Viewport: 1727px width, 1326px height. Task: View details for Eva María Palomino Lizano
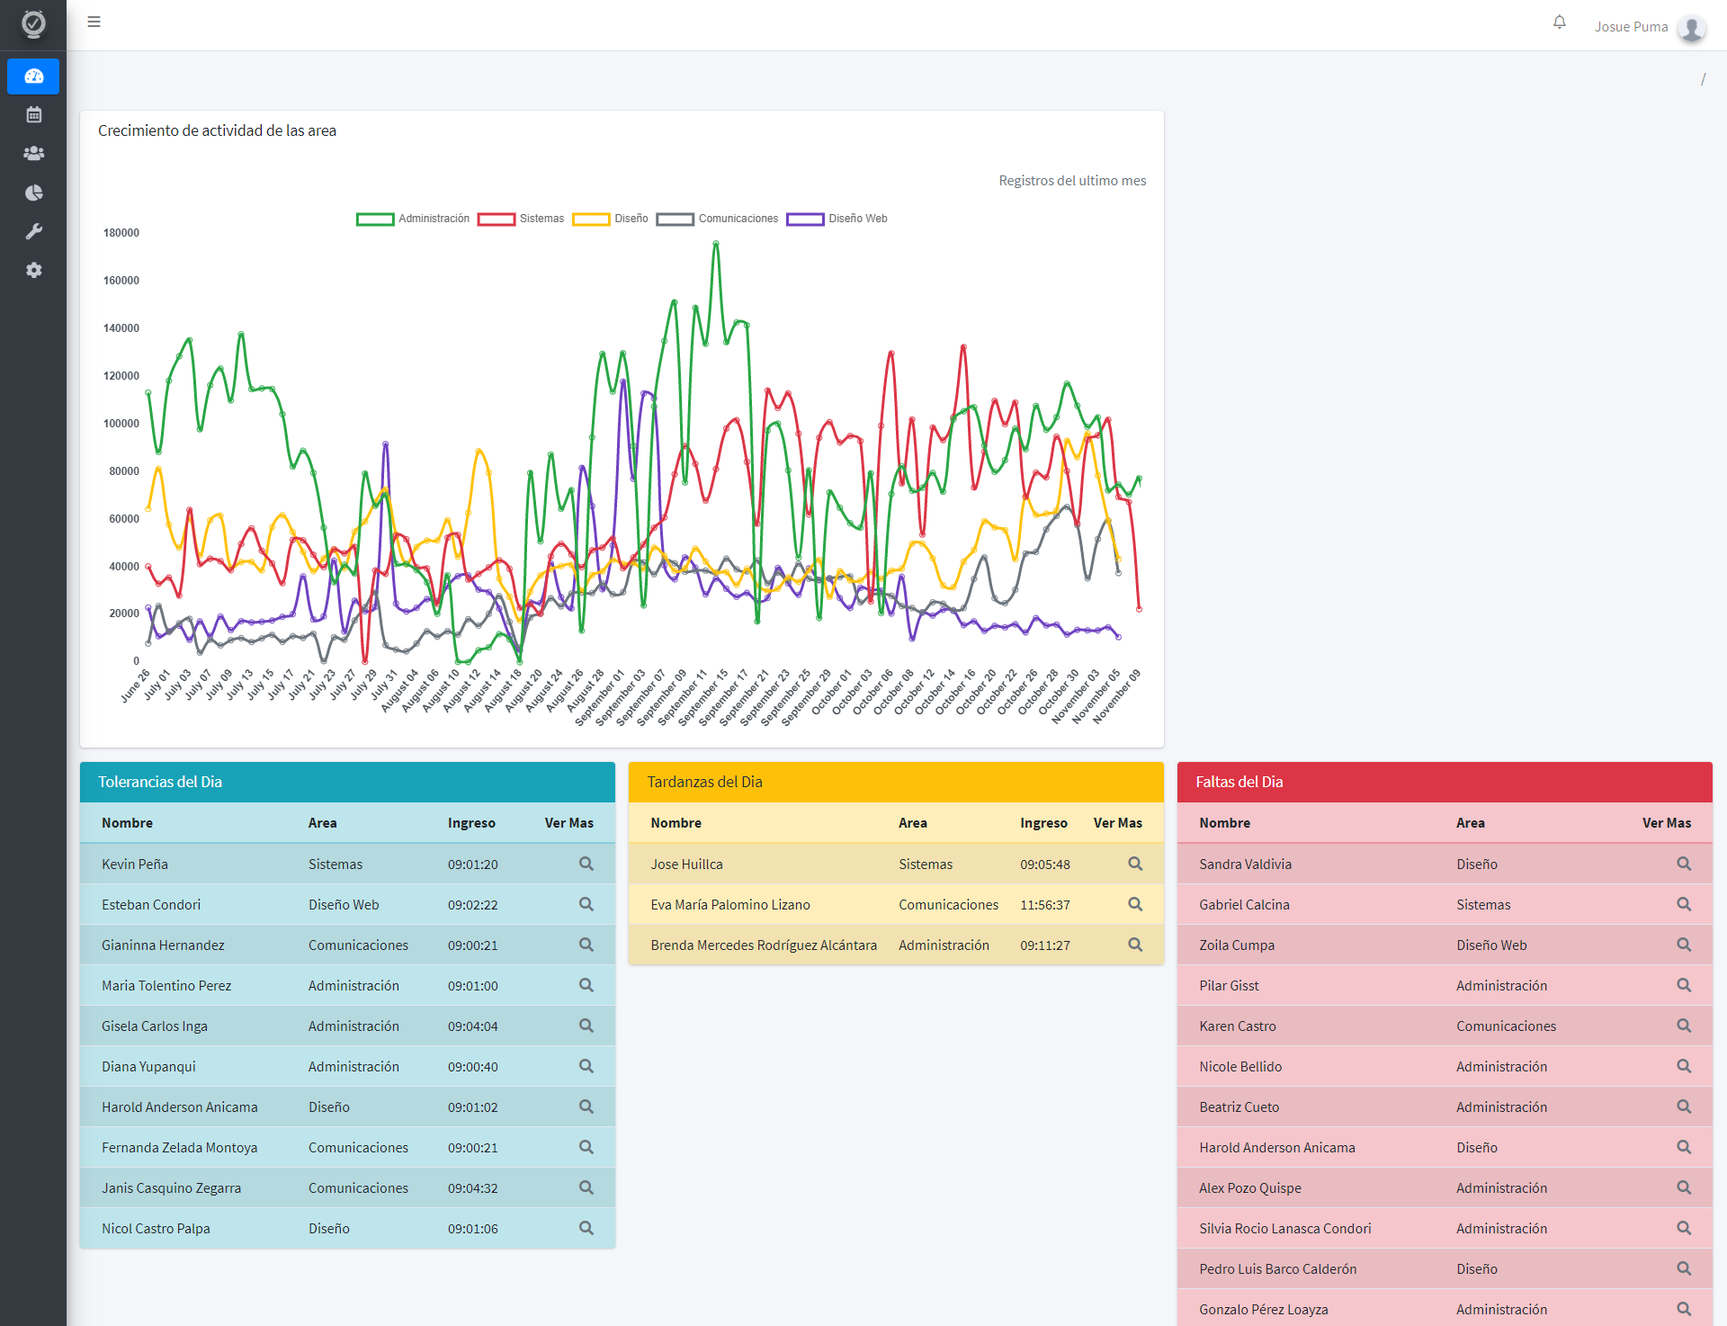point(1135,904)
